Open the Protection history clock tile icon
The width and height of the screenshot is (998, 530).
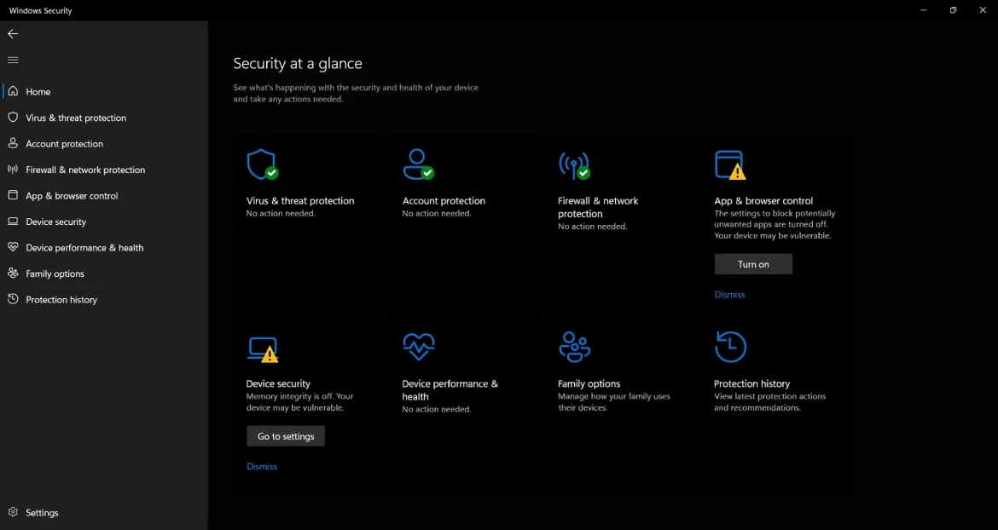[x=730, y=347]
